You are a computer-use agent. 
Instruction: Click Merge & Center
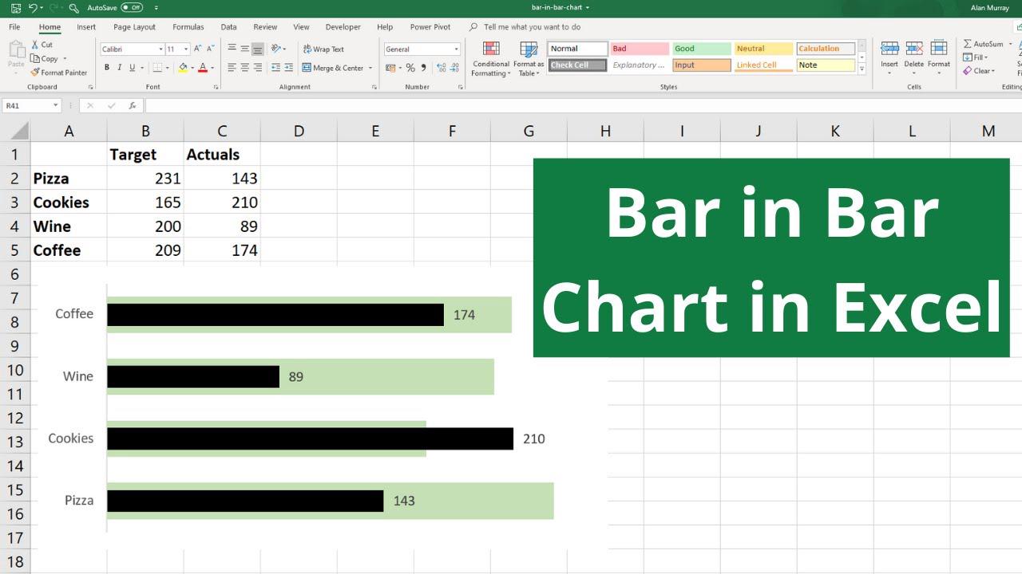tap(333, 68)
